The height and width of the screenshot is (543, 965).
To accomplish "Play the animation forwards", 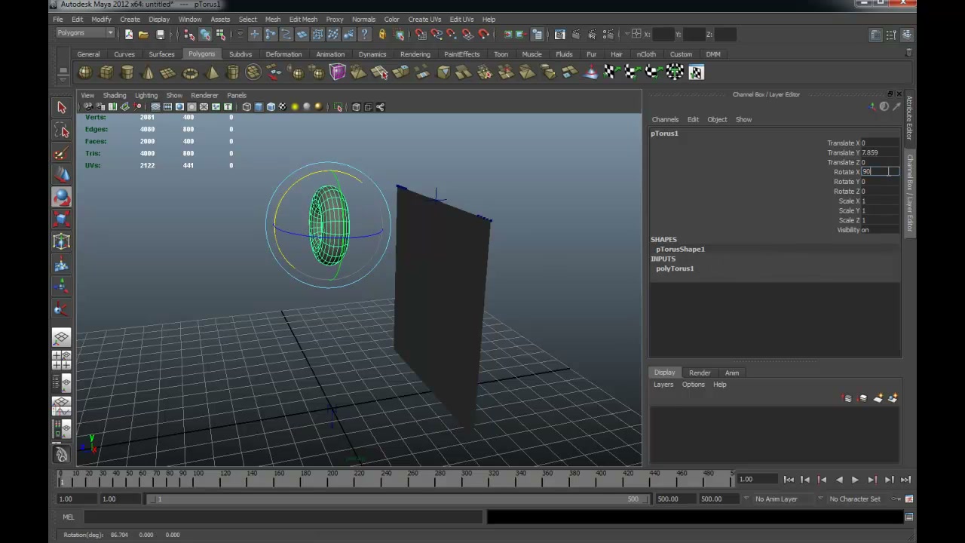I will [855, 480].
